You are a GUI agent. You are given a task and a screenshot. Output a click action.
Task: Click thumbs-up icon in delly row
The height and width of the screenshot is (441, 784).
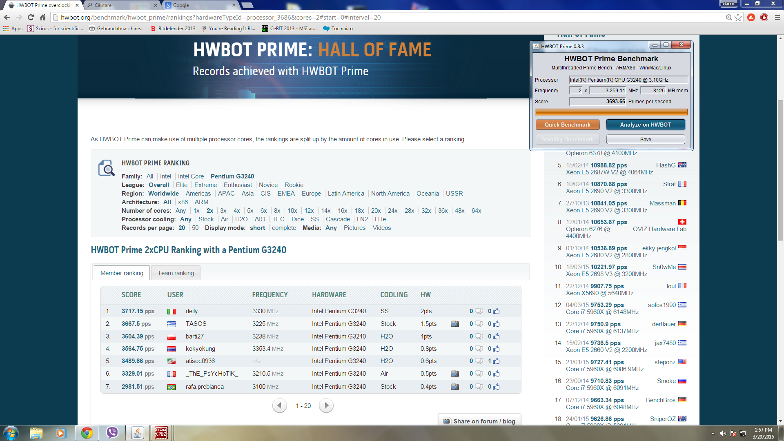(496, 311)
